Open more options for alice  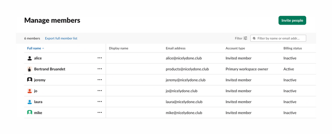coord(100,58)
